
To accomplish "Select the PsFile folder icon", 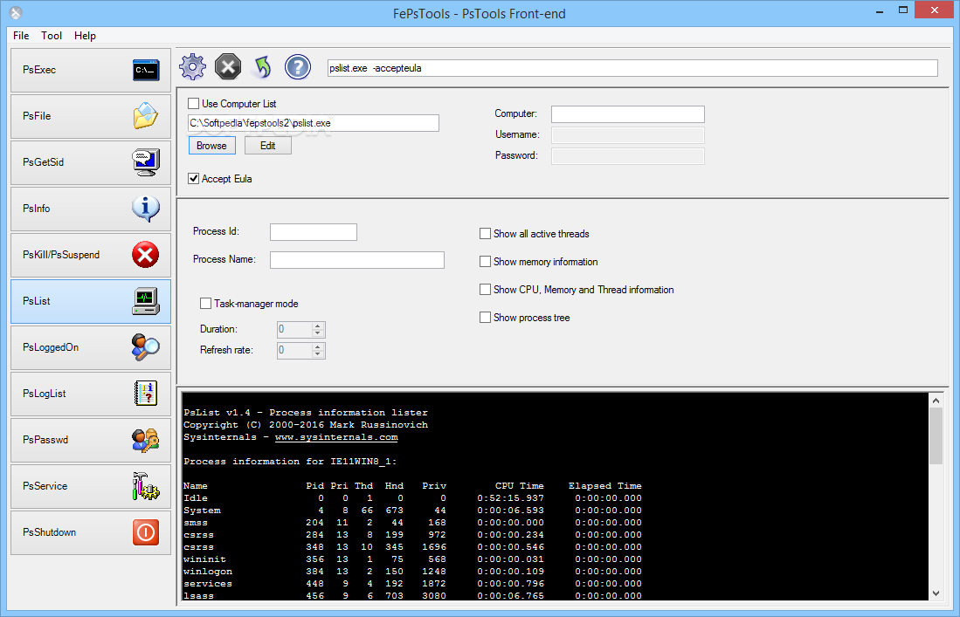I will pyautogui.click(x=146, y=115).
